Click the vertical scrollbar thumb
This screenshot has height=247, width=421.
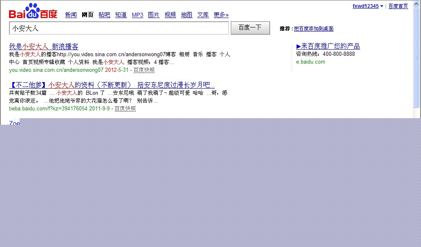(x=416, y=58)
